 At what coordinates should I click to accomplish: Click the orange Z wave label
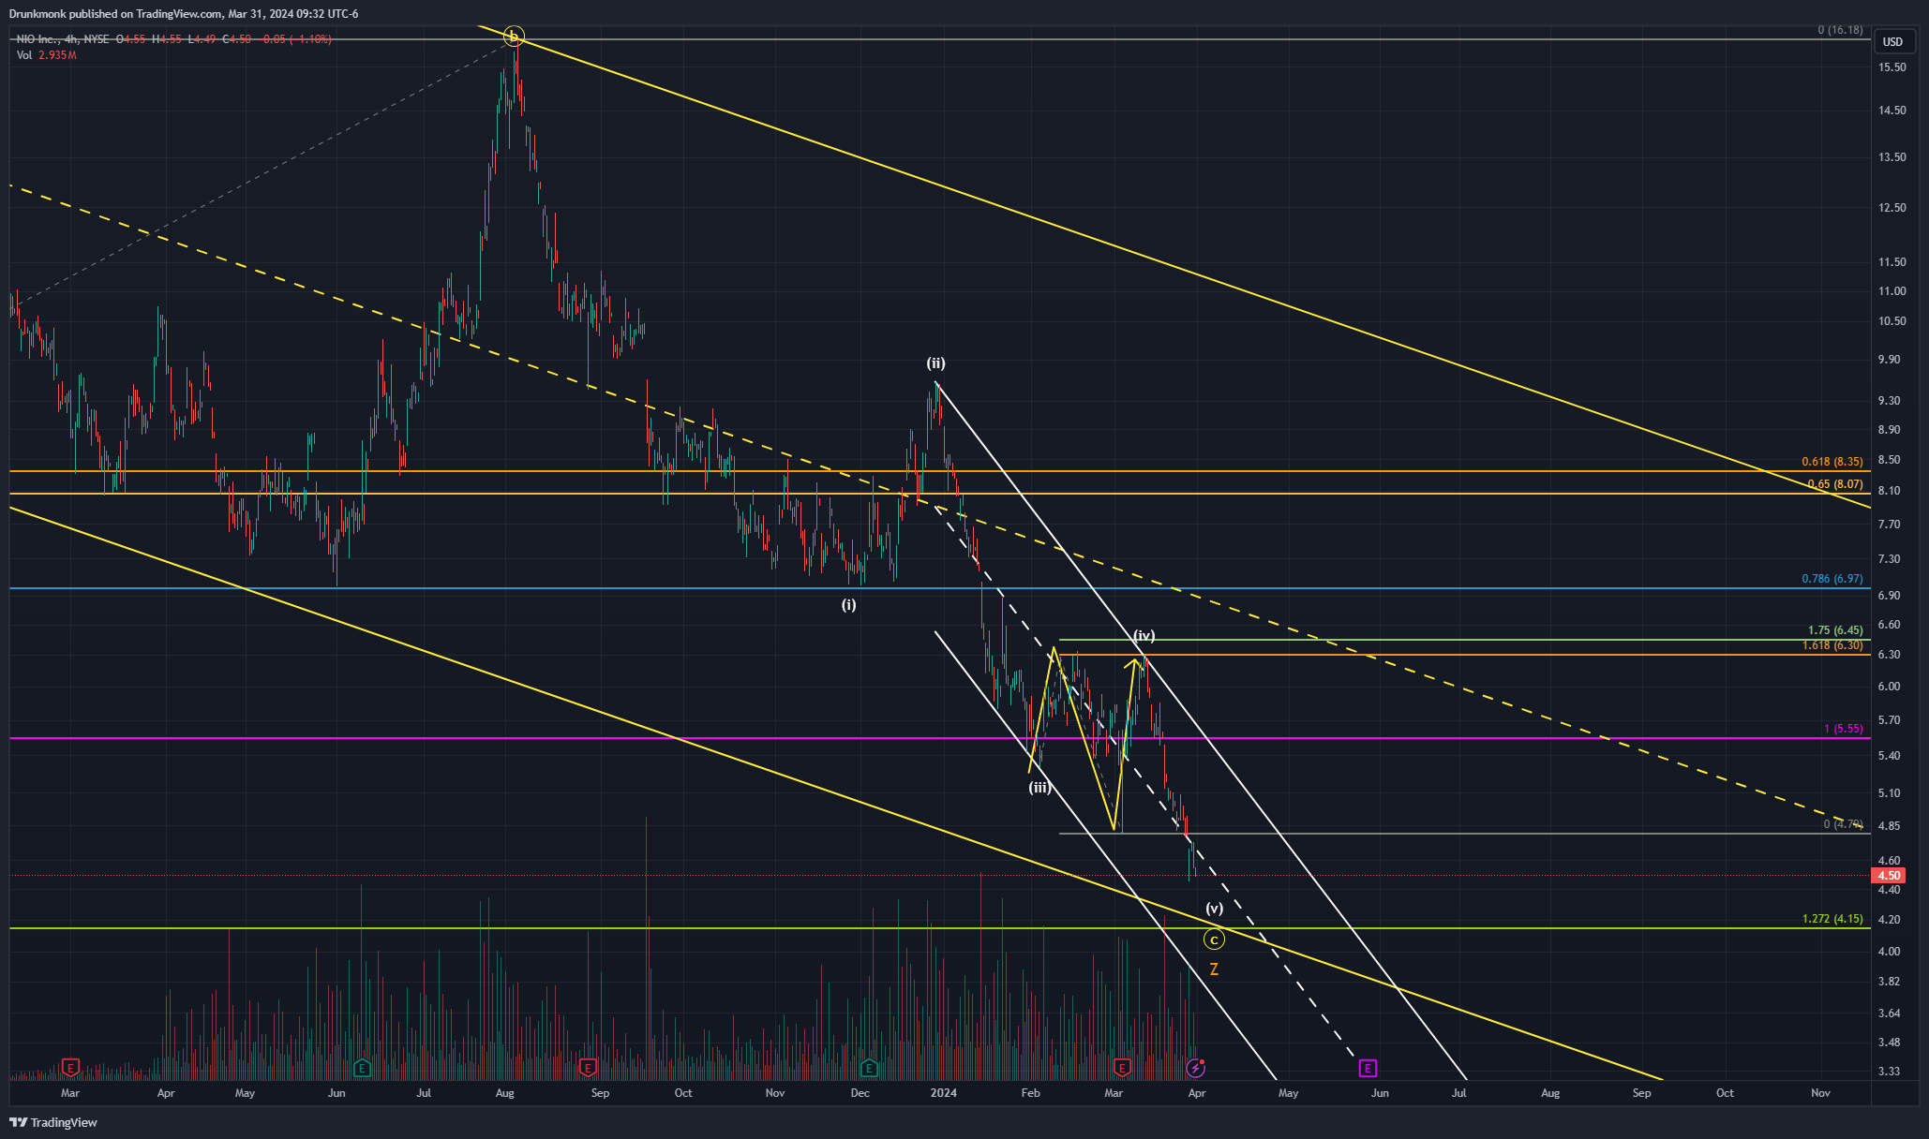[1214, 969]
